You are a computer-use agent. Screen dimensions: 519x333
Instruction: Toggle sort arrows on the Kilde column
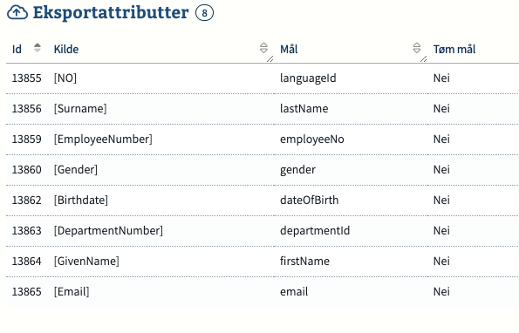(263, 48)
